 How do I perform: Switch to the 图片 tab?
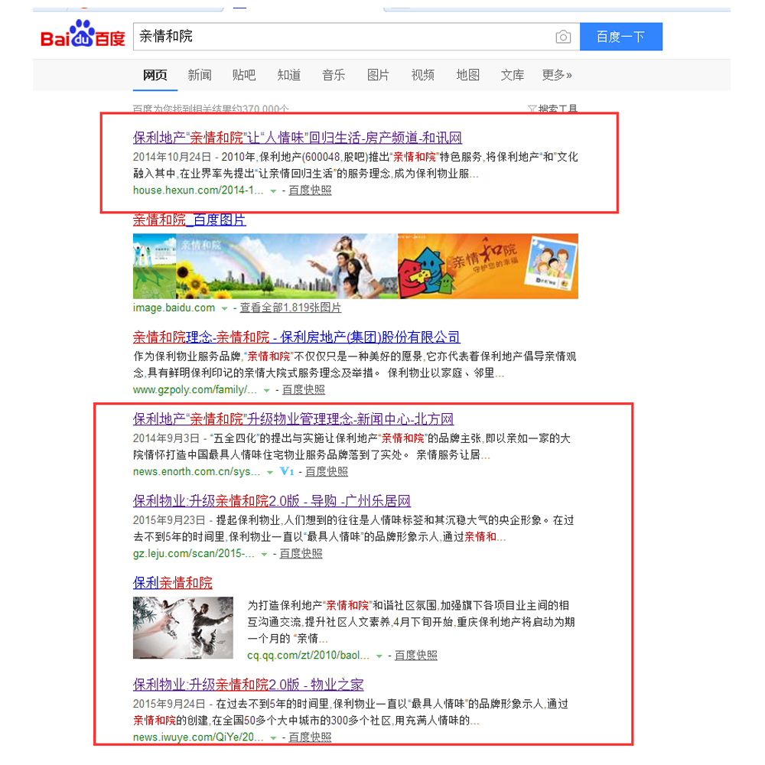378,75
